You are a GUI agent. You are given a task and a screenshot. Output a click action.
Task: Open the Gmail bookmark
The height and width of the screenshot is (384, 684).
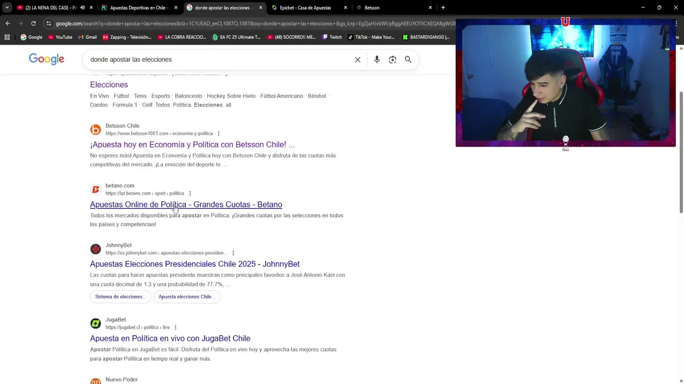coord(87,37)
